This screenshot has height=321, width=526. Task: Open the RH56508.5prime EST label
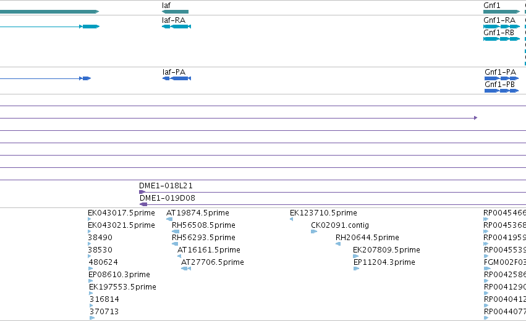point(203,225)
